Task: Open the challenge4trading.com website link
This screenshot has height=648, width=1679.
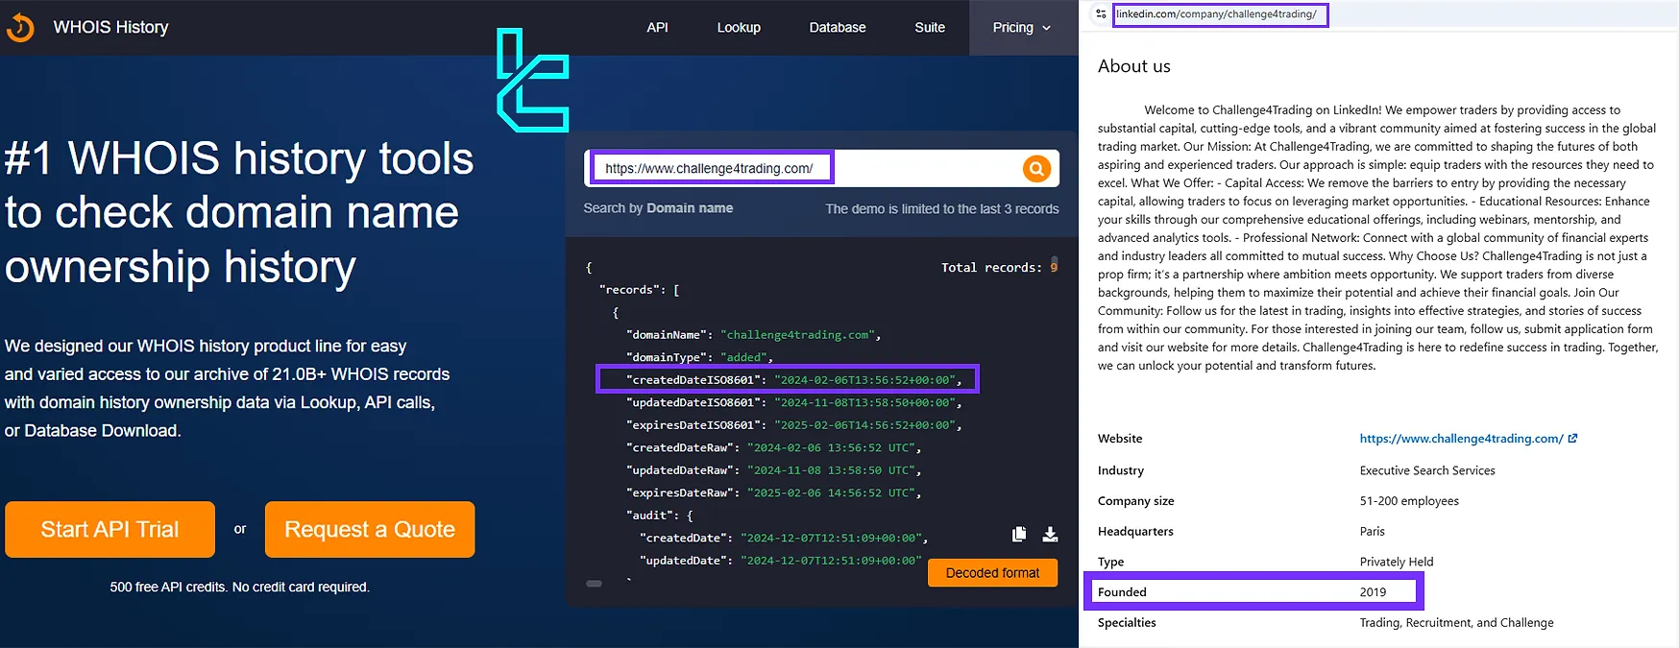Action: 1460,439
